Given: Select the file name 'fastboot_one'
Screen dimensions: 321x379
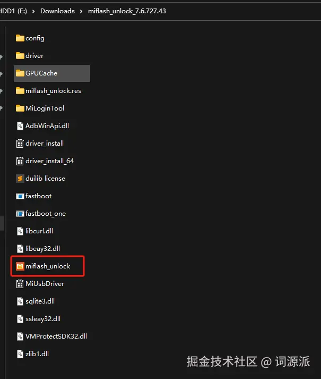Looking at the screenshot, I should [x=46, y=214].
